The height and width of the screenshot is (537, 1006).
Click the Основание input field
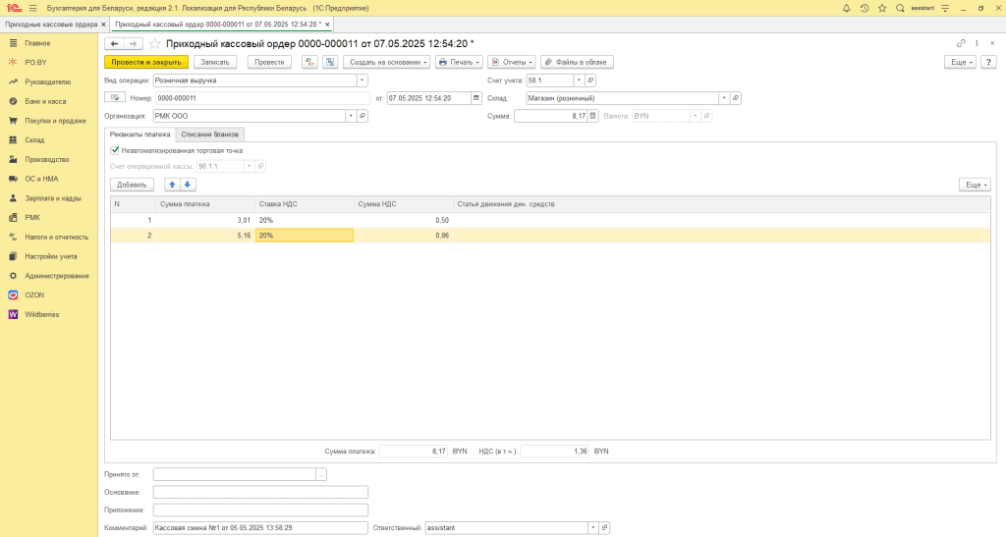(260, 492)
